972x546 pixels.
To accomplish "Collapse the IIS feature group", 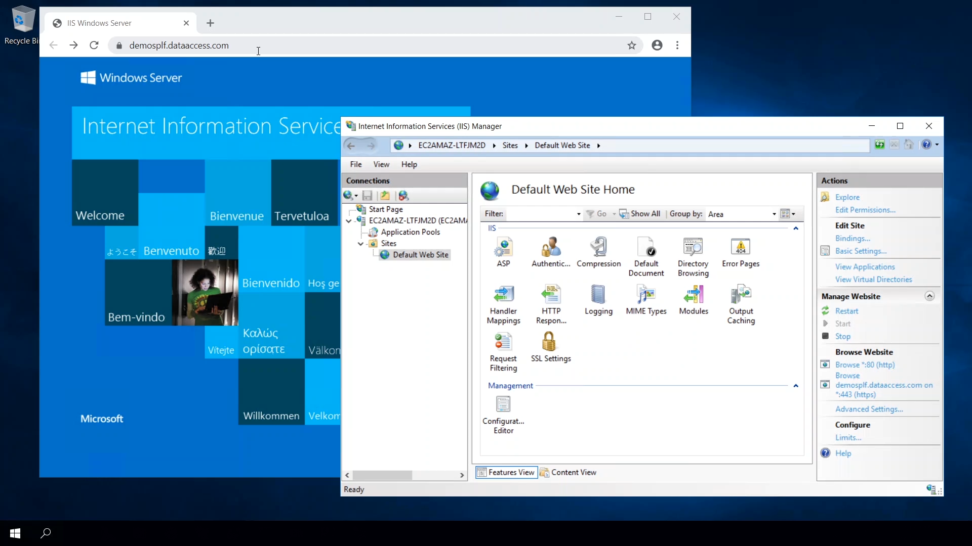I will [x=795, y=229].
